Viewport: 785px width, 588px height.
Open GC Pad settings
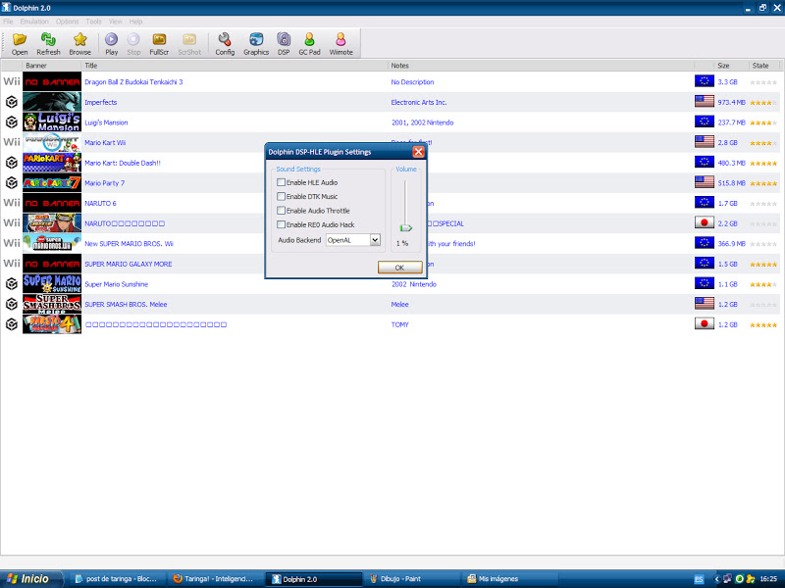[310, 43]
